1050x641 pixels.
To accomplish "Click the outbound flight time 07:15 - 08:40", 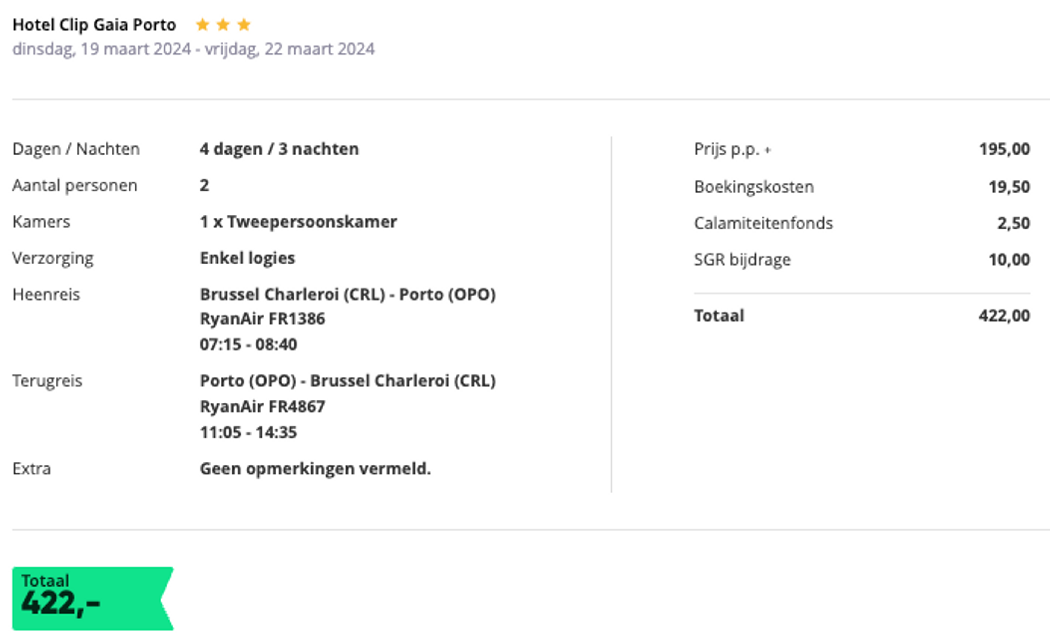I will click(249, 344).
